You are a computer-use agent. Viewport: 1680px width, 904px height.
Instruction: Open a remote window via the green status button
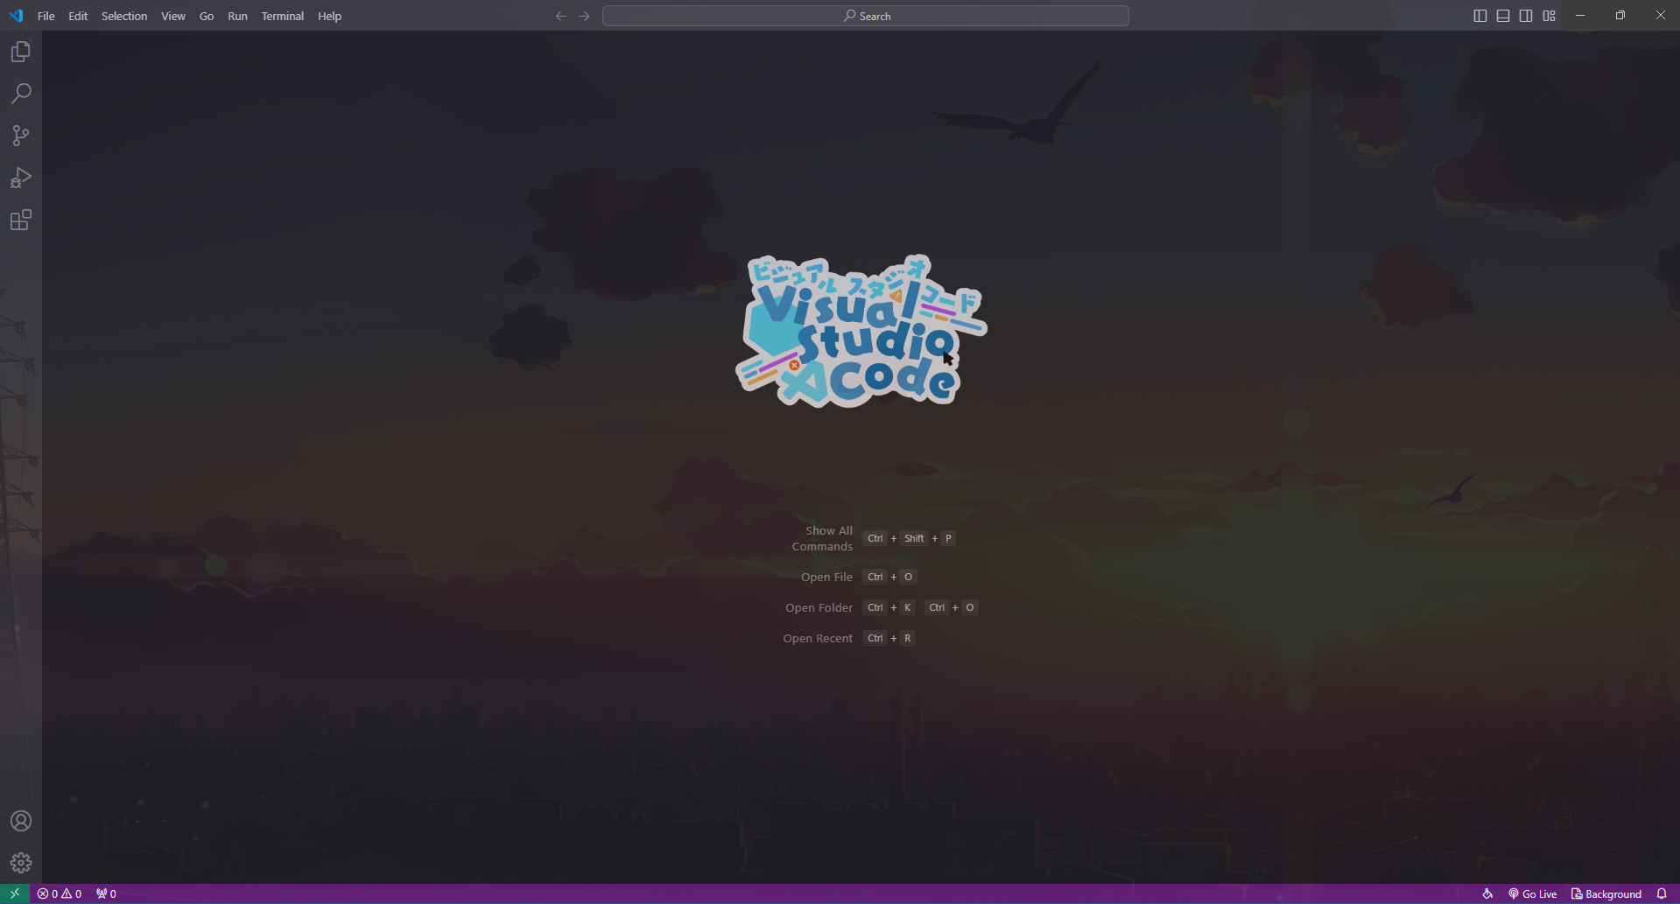pos(15,893)
